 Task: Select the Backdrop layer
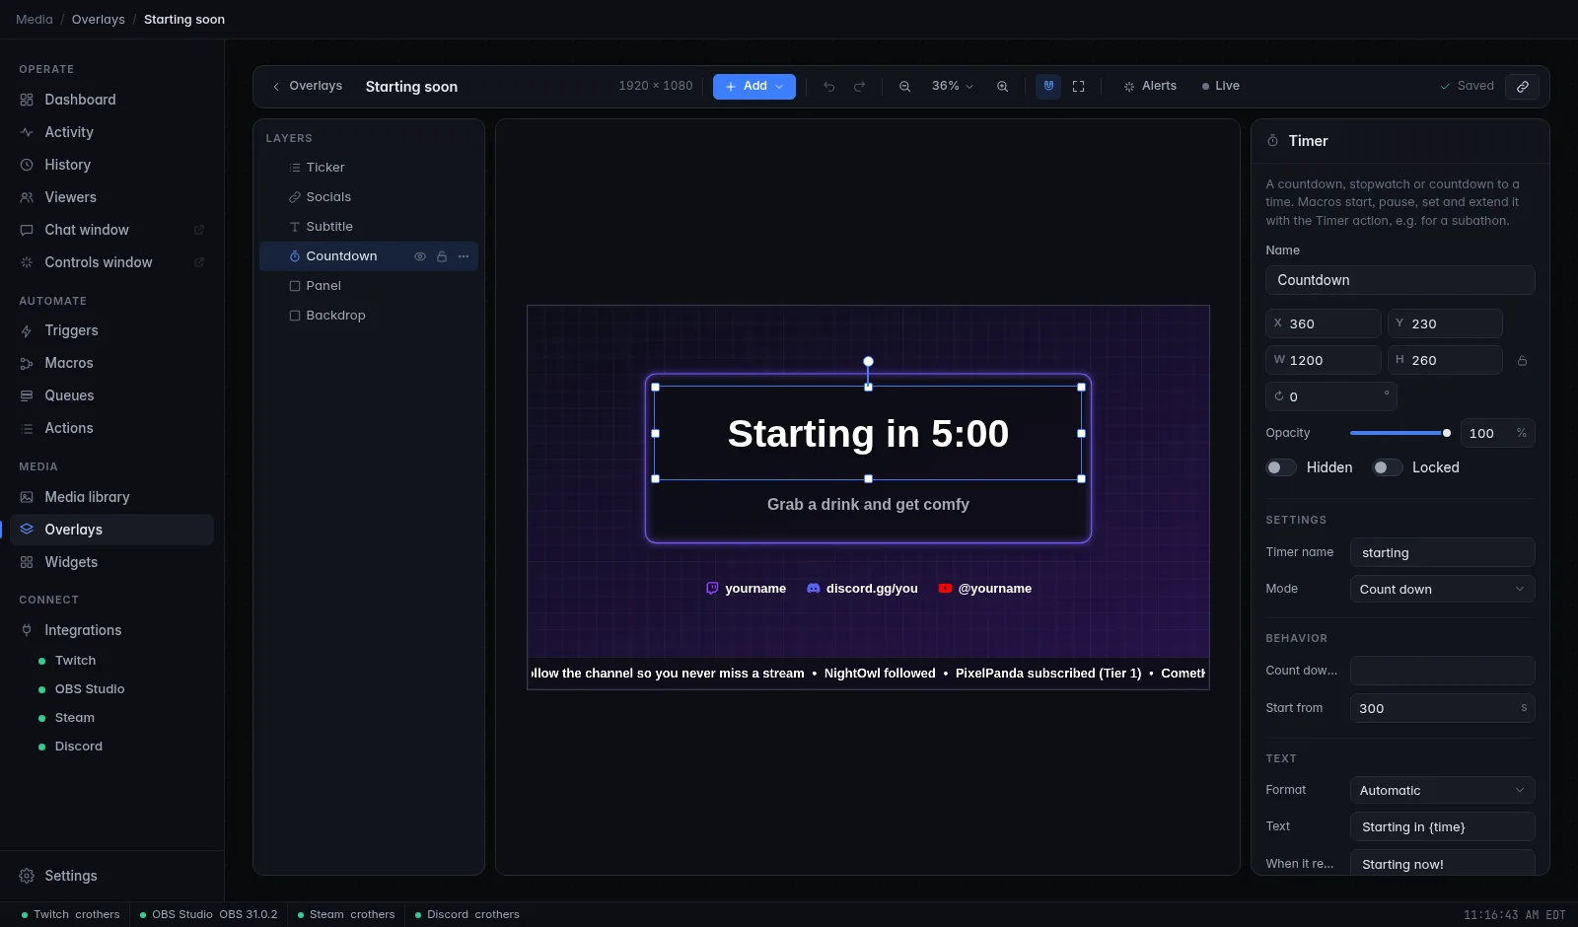tap(369, 316)
